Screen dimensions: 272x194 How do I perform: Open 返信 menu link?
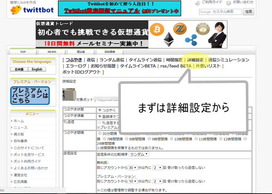pos(91,60)
